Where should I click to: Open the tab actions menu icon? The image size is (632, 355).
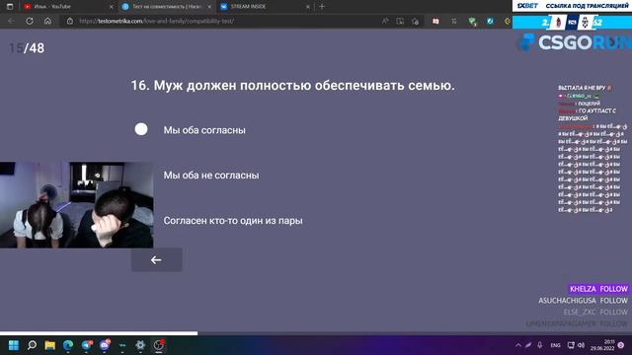[x=10, y=7]
